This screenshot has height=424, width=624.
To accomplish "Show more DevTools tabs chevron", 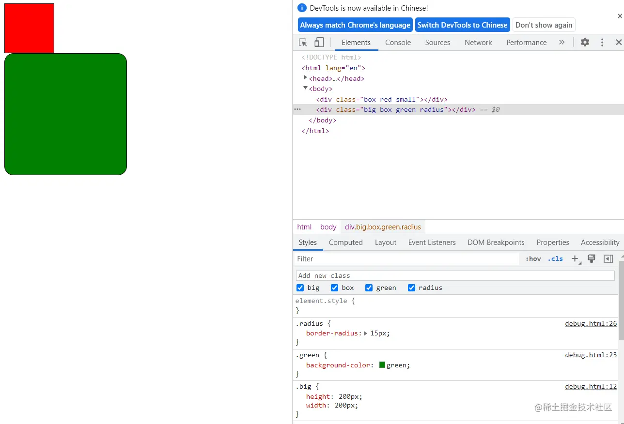I will point(562,43).
